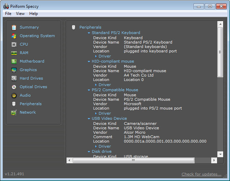Go to the Audio section
The height and width of the screenshot is (181, 230).
point(25,95)
